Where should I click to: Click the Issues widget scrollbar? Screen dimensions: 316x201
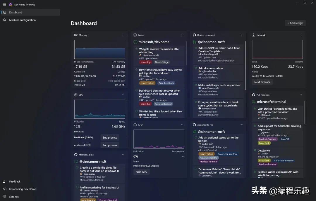tap(186, 53)
